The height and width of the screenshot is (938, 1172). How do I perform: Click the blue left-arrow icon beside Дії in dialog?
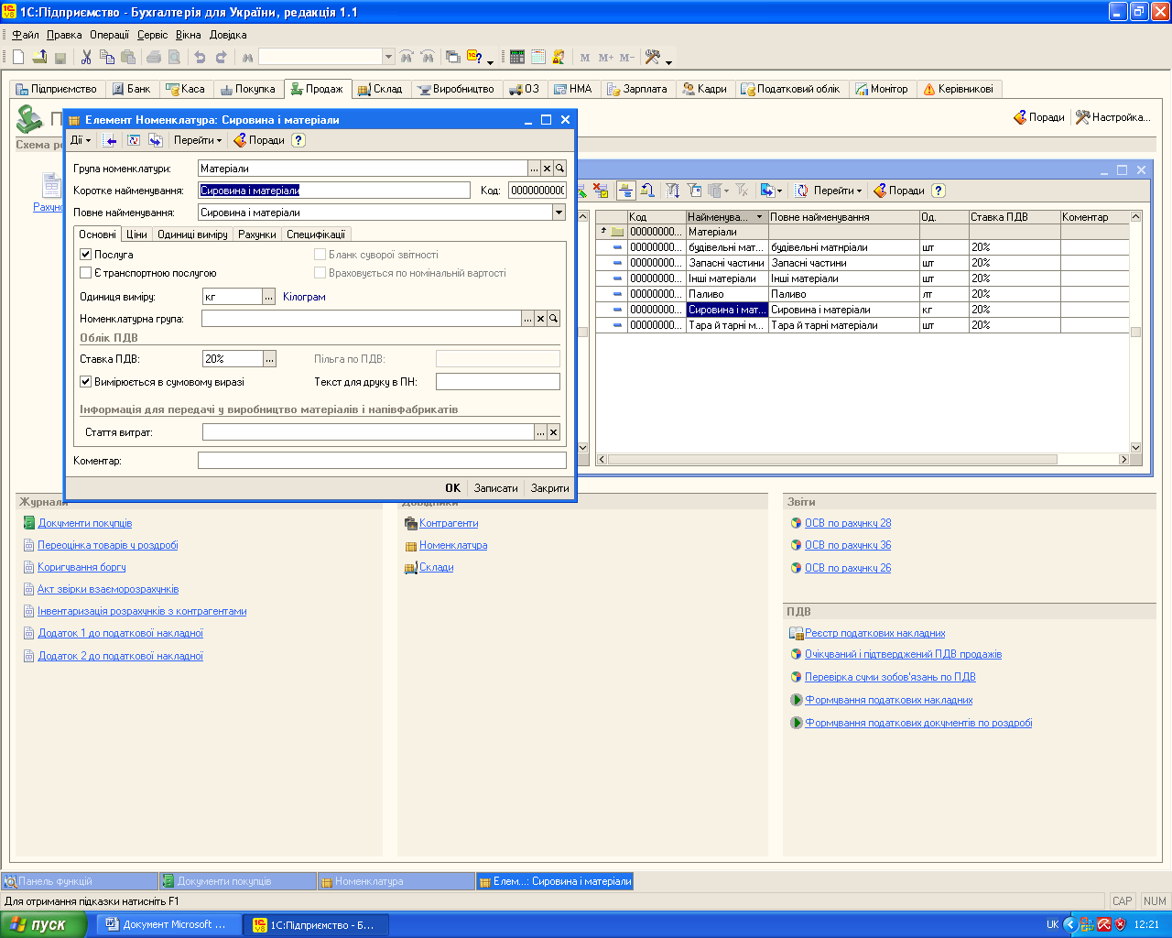pyautogui.click(x=110, y=140)
